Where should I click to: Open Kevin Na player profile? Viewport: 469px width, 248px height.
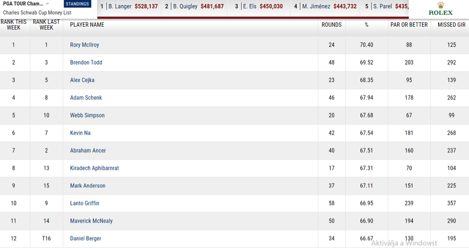tap(80, 133)
